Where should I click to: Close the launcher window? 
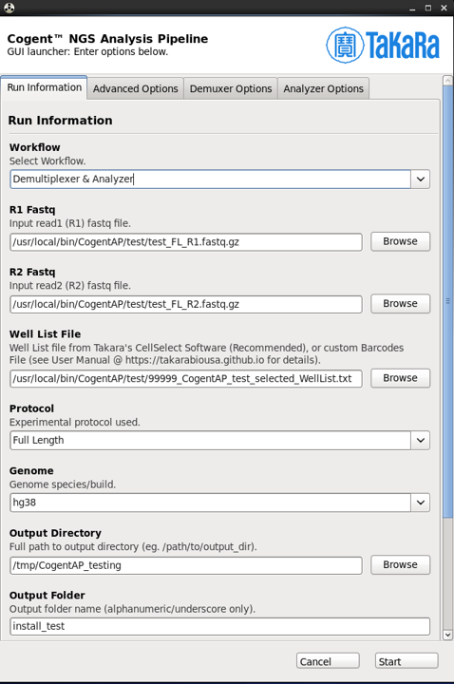click(444, 8)
